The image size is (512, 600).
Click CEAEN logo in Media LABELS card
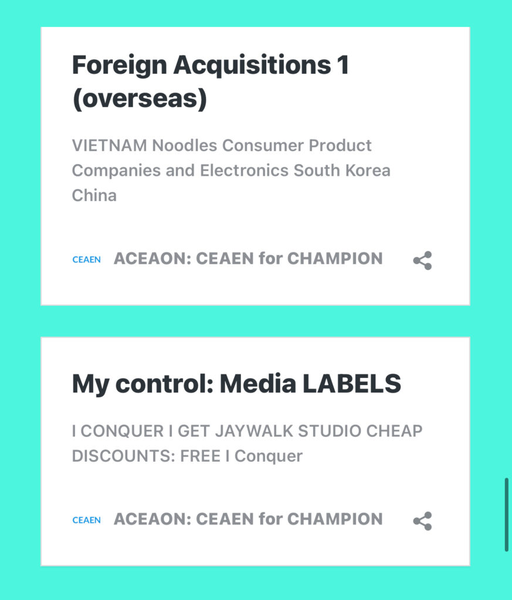[87, 520]
